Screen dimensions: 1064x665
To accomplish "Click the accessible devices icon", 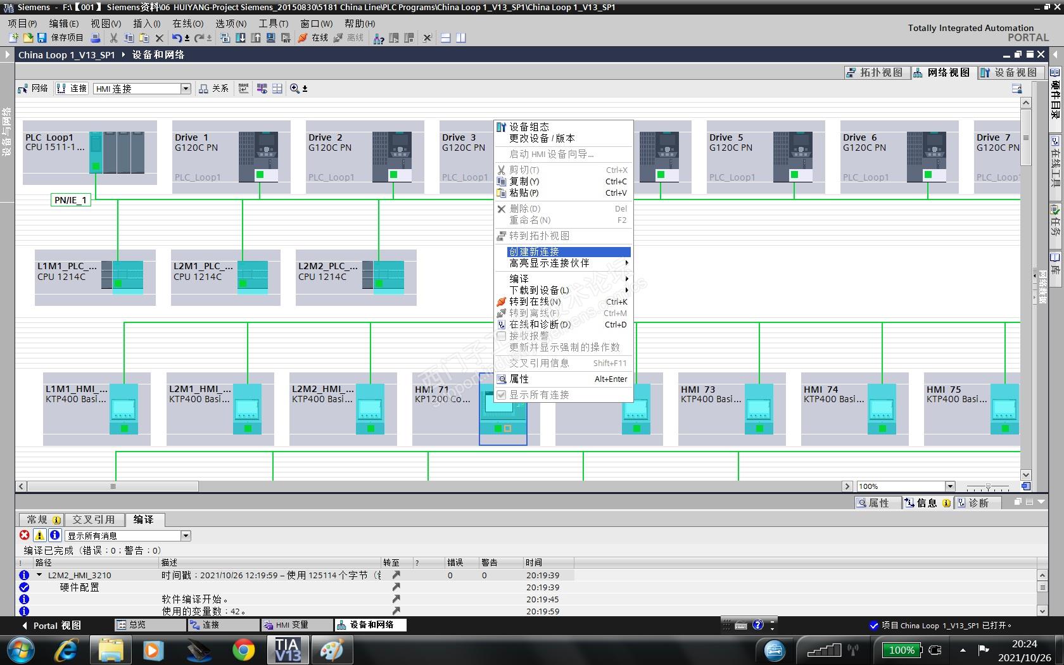I will coord(379,38).
